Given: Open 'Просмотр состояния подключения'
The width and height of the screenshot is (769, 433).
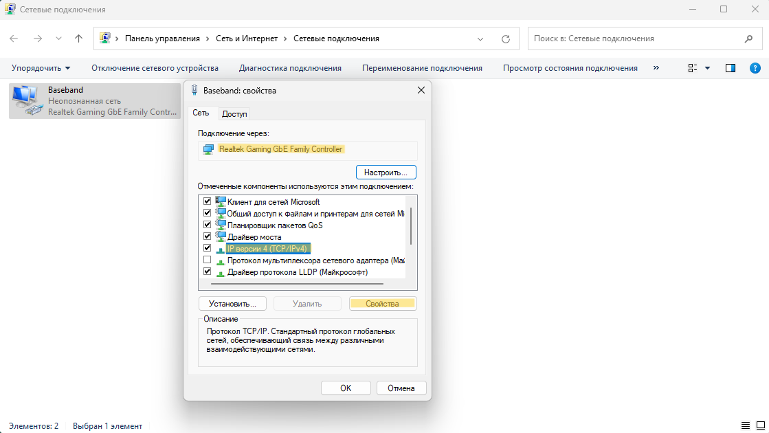Looking at the screenshot, I should pos(570,68).
